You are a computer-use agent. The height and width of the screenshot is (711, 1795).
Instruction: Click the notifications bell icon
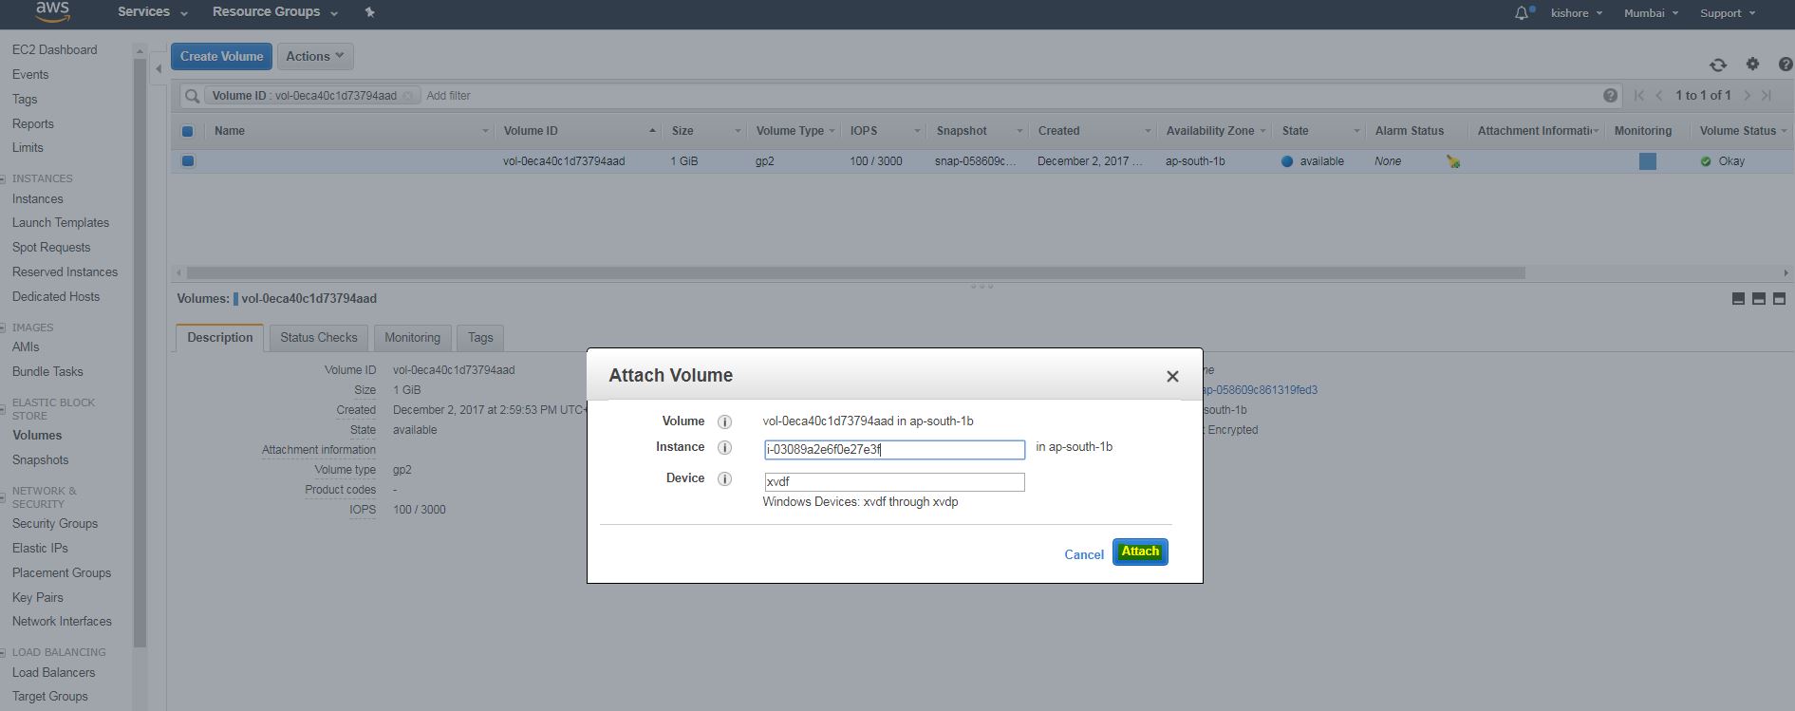[1522, 13]
